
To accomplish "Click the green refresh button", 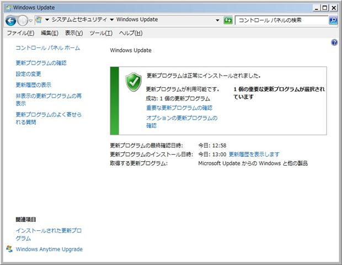I will click(228, 20).
